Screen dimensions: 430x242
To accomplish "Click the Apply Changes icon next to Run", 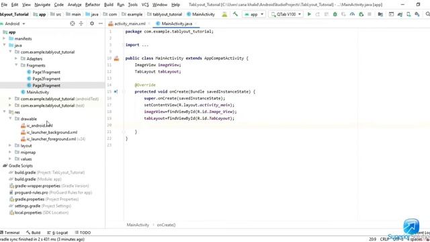I will (x=318, y=14).
